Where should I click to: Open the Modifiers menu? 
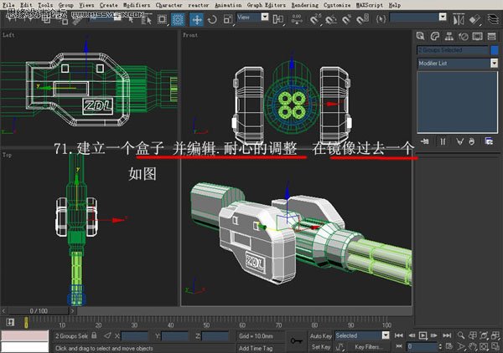pyautogui.click(x=137, y=5)
